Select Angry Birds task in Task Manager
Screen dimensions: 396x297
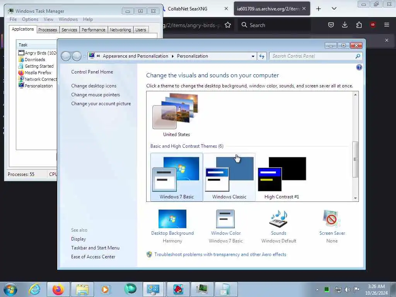(38, 53)
